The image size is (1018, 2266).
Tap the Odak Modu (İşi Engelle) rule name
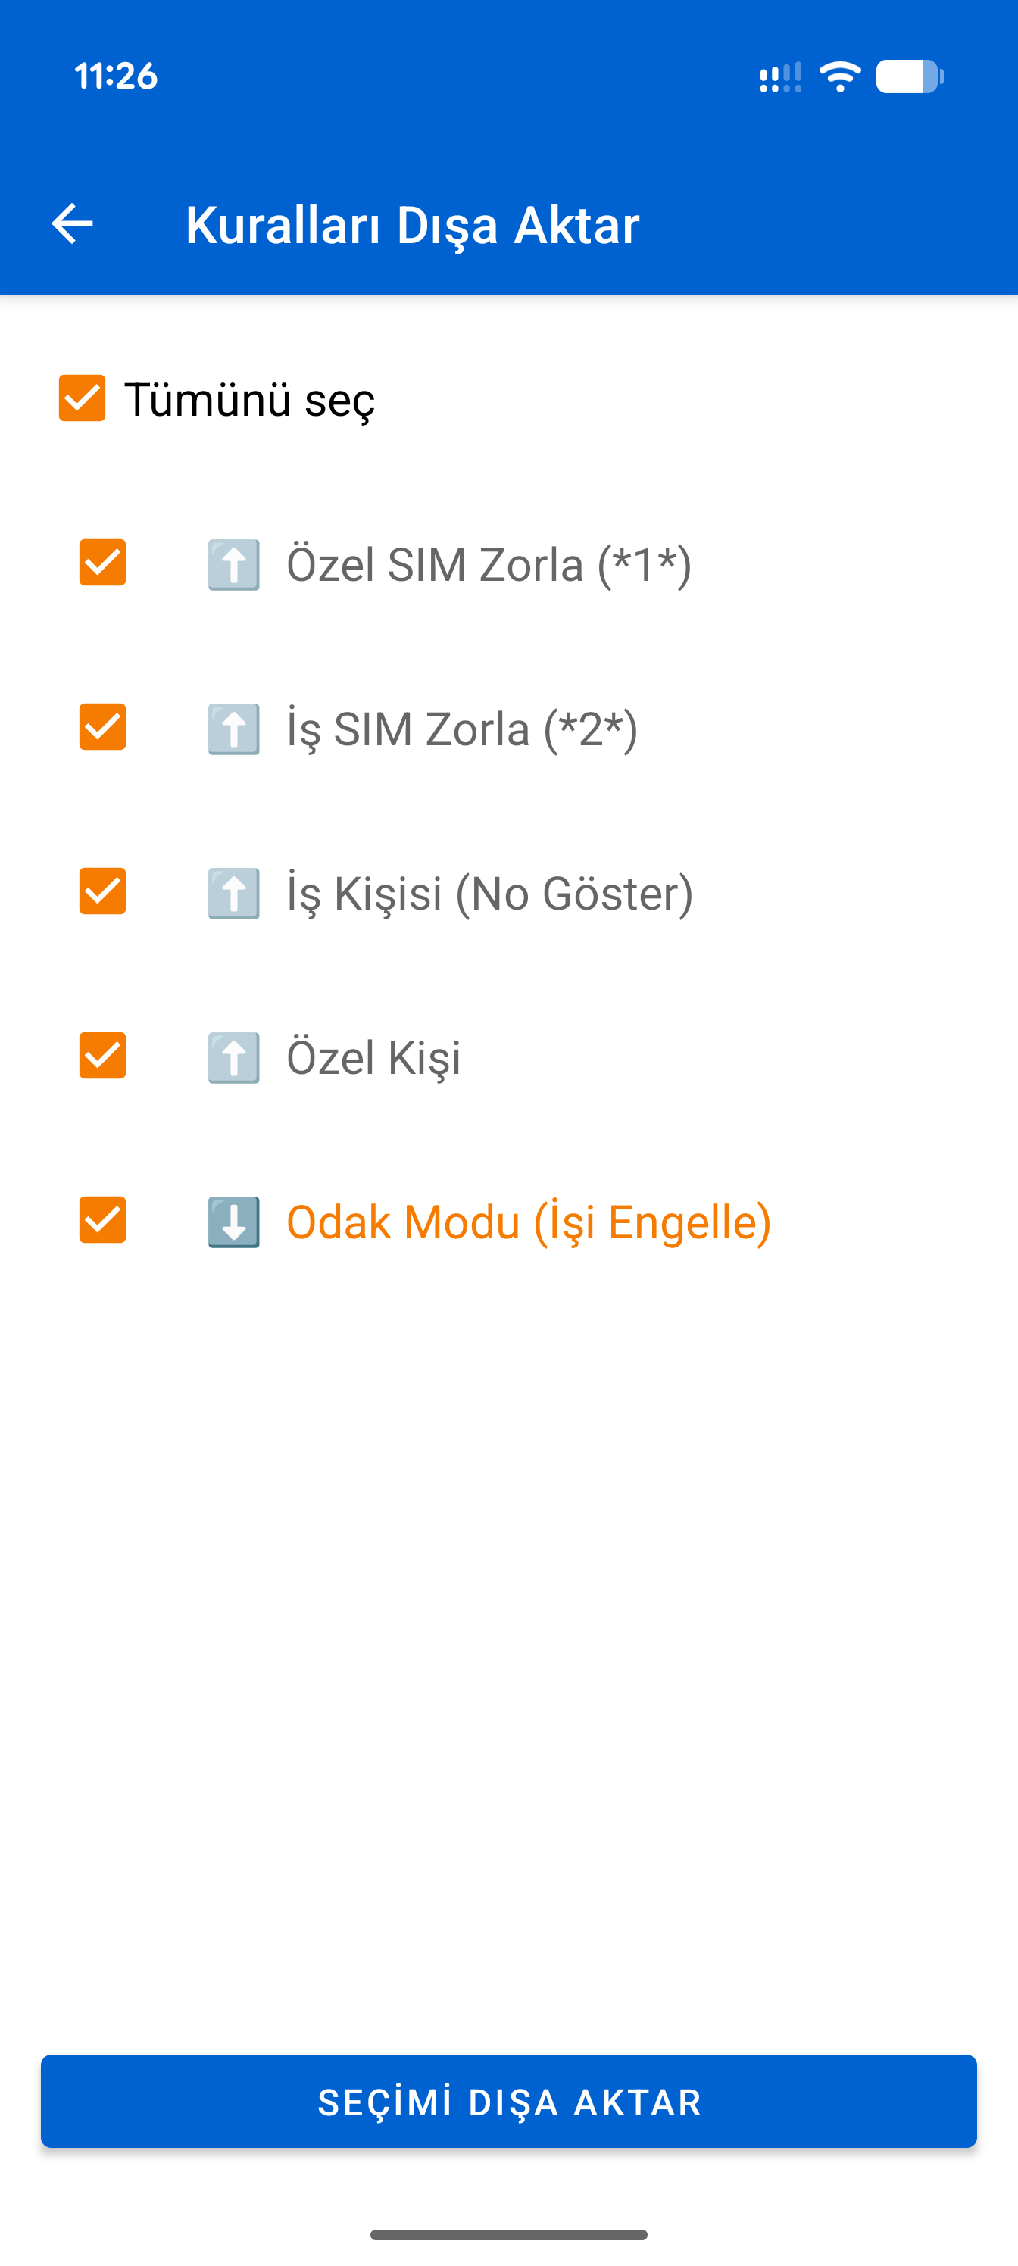pyautogui.click(x=529, y=1221)
